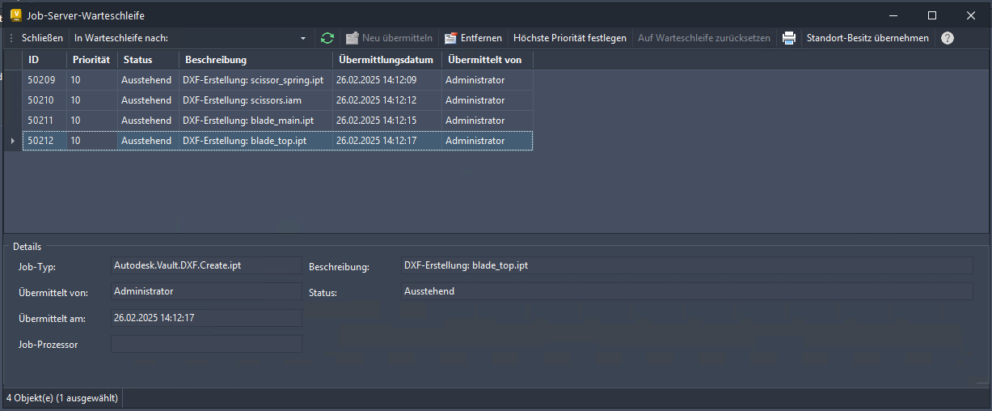The width and height of the screenshot is (992, 411).
Task: Sort by the Priorität column header
Action: 91,60
